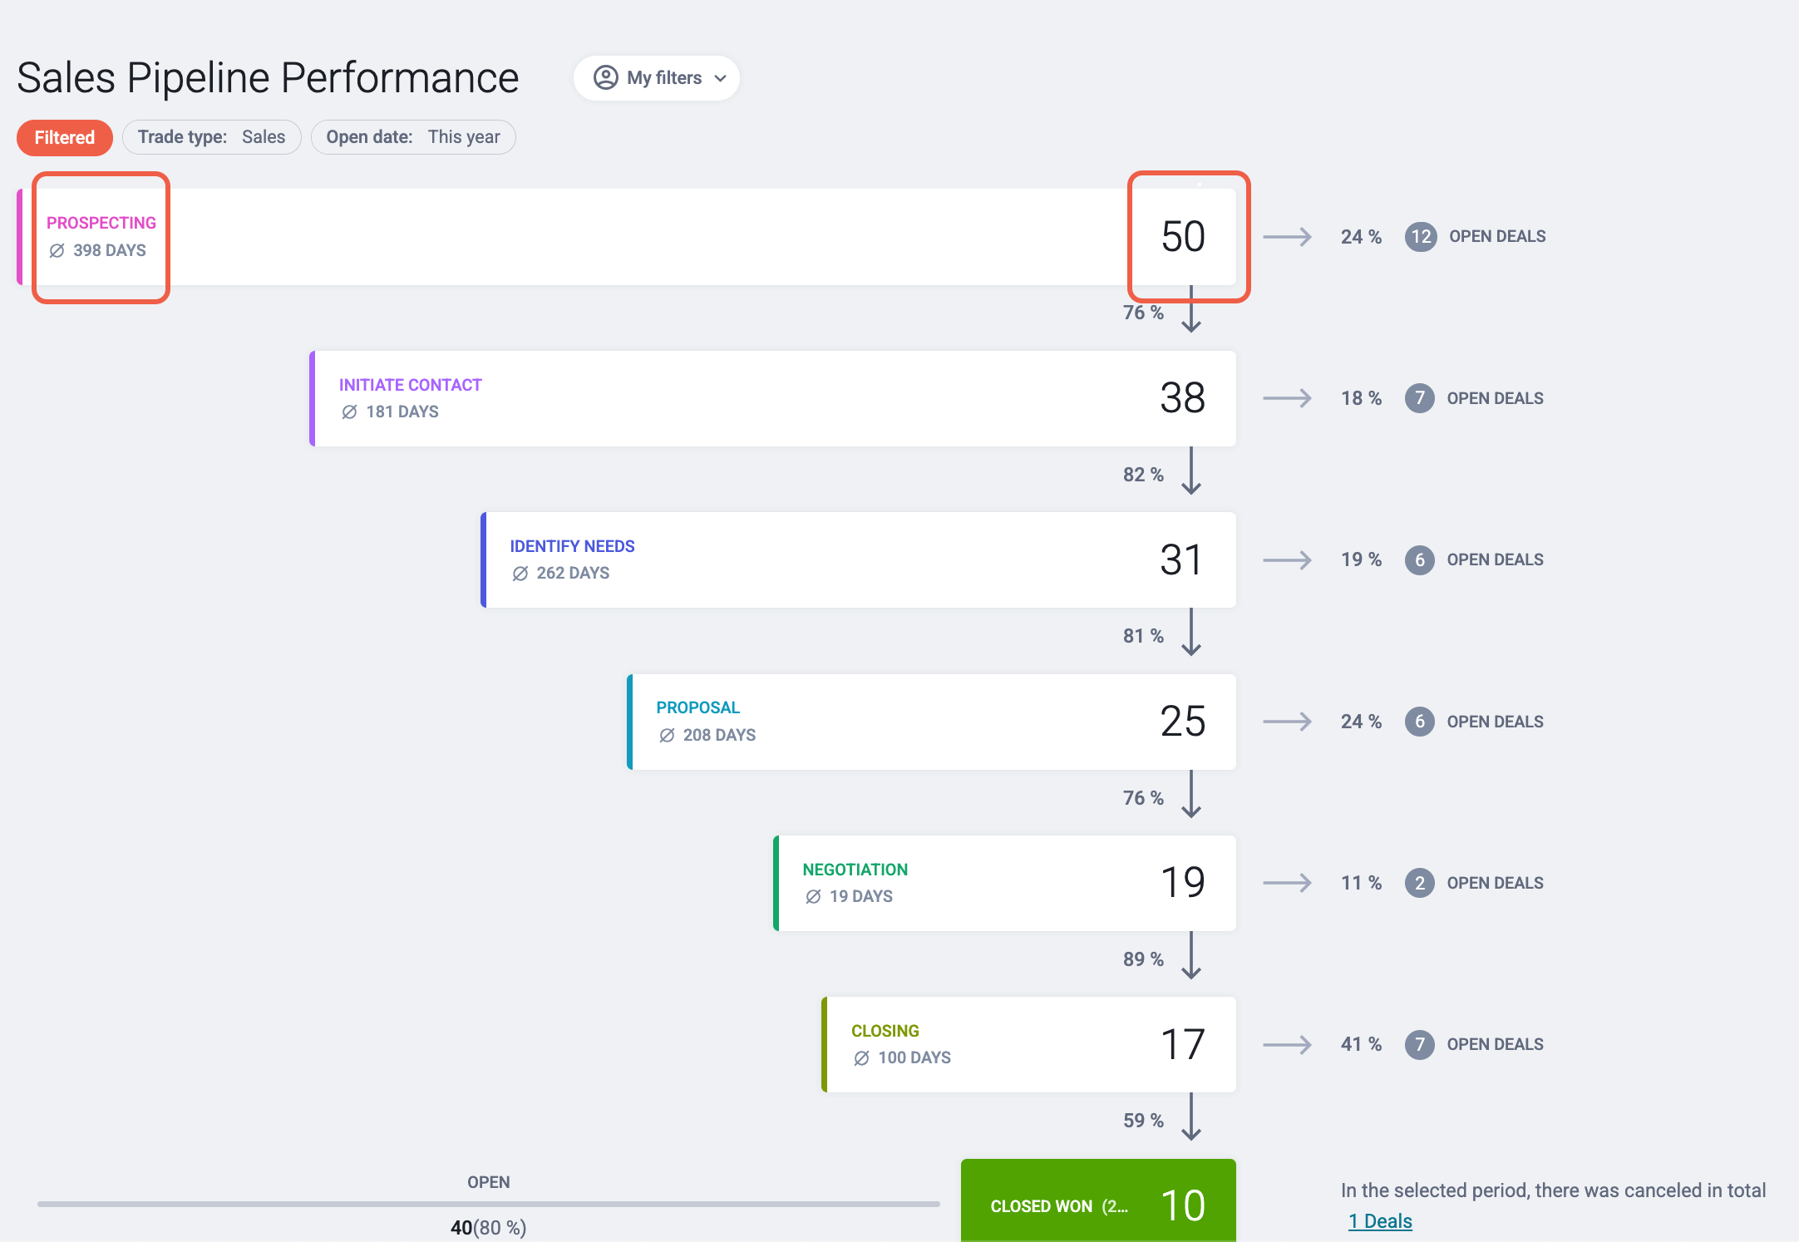Screen dimensions: 1799x1242
Task: Expand the My filters dropdown chevron
Action: click(721, 78)
